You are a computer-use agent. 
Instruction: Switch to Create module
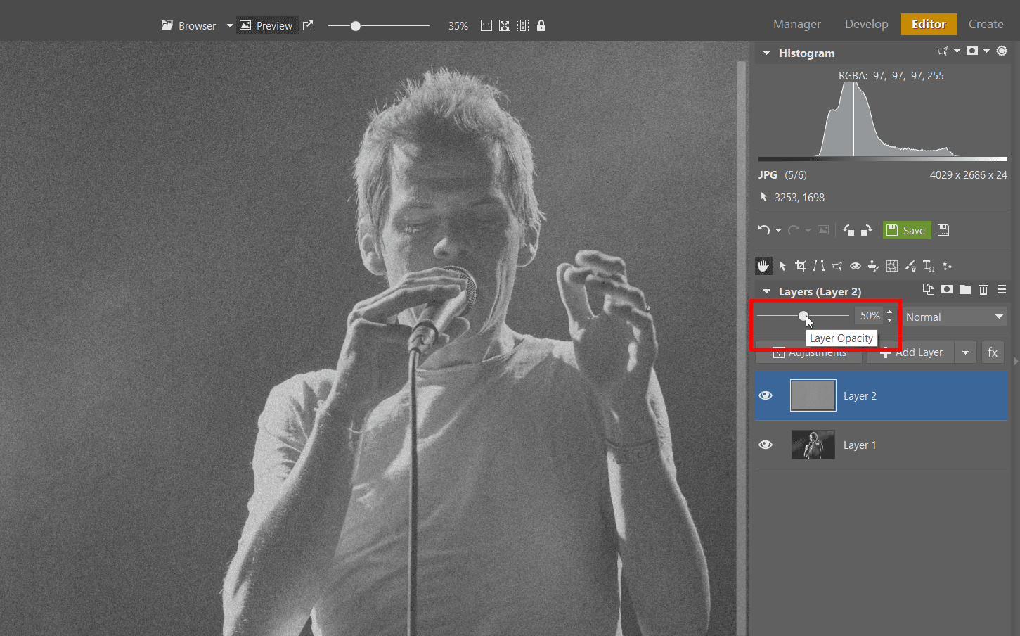coord(986,24)
